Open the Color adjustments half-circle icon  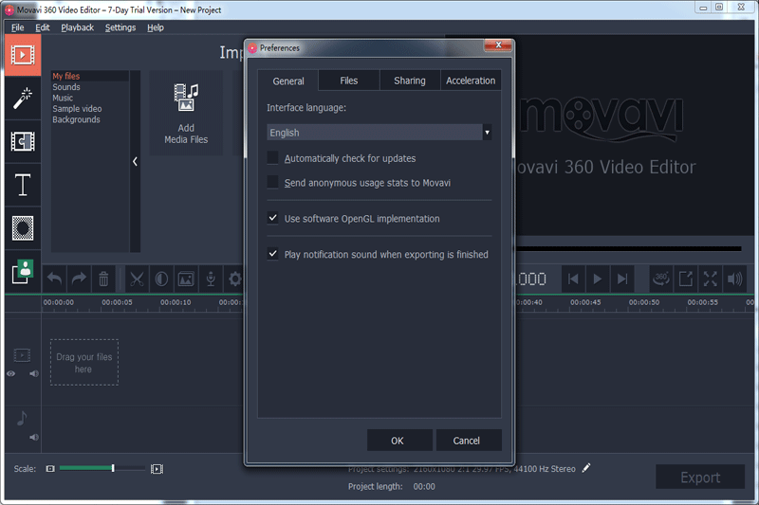pos(161,279)
